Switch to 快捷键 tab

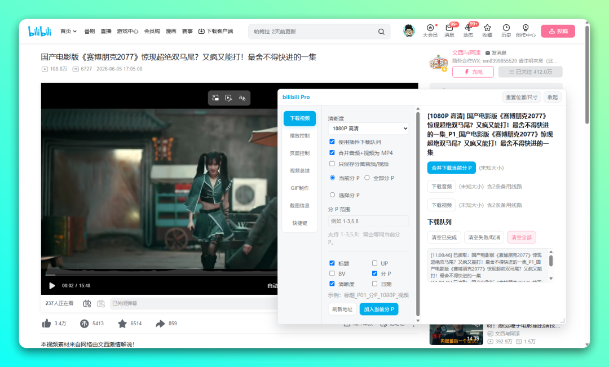[x=299, y=223]
